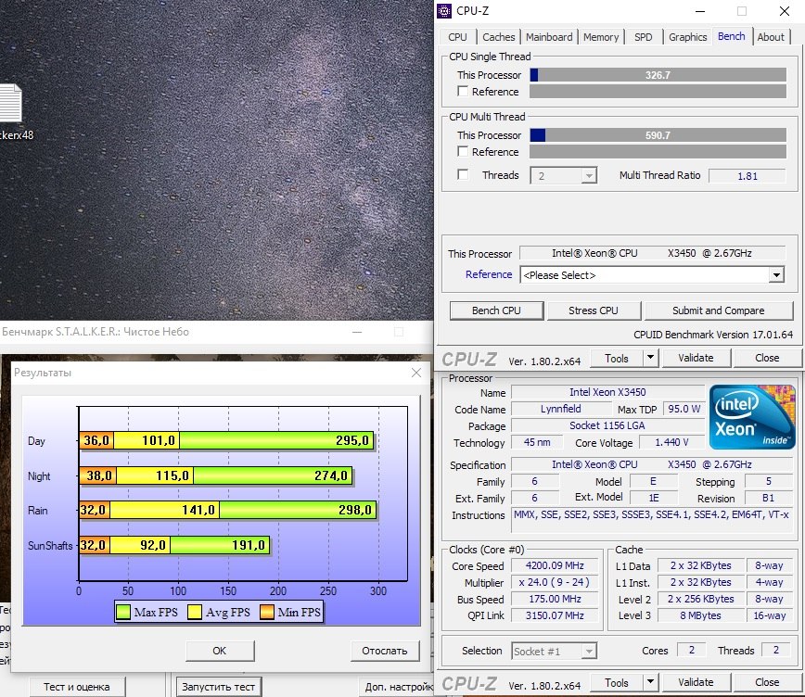Minimize the S.T.A.L.K.E.R. benchmark window
805x697 pixels.
tap(357, 332)
